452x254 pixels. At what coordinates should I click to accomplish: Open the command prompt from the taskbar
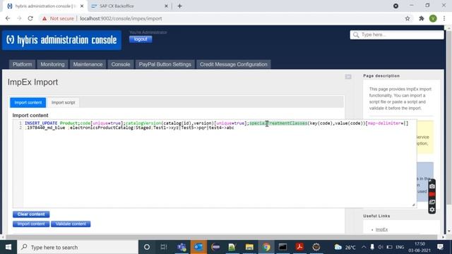pyautogui.click(x=282, y=247)
